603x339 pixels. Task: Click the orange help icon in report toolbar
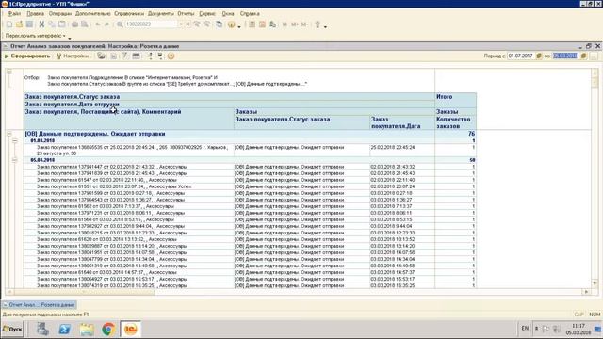pos(171,56)
